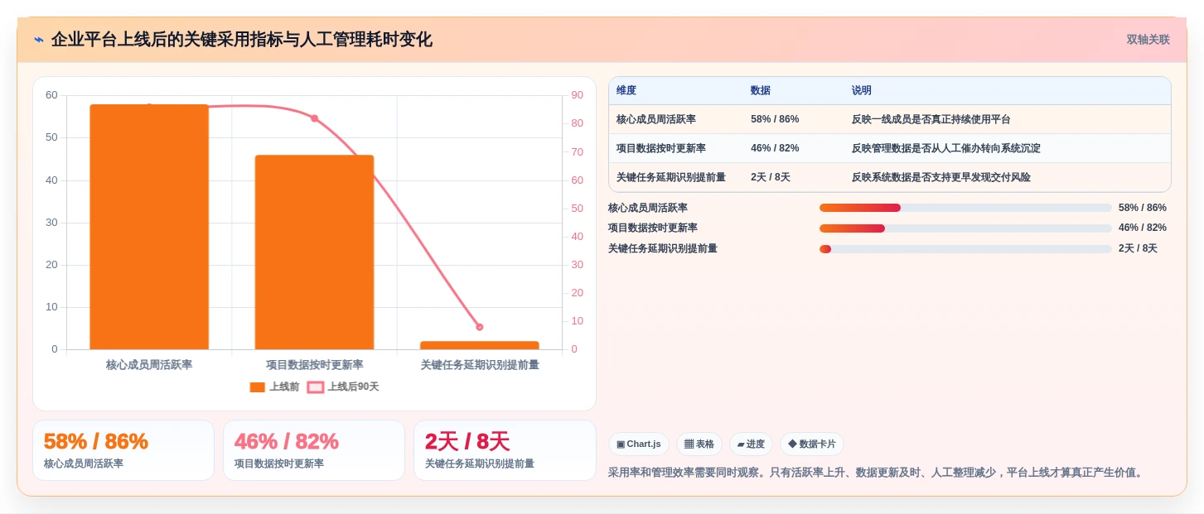Select the 表格 tag chip

click(699, 444)
